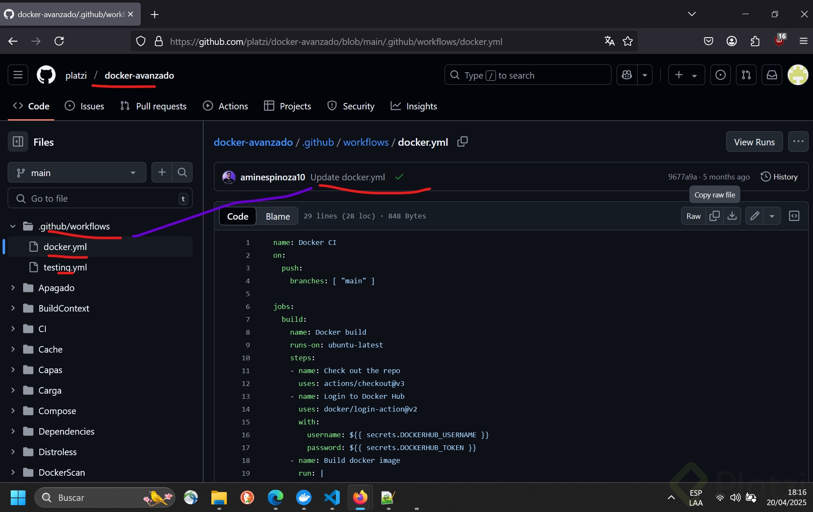
Task: Open the main branch dropdown
Action: click(x=77, y=173)
